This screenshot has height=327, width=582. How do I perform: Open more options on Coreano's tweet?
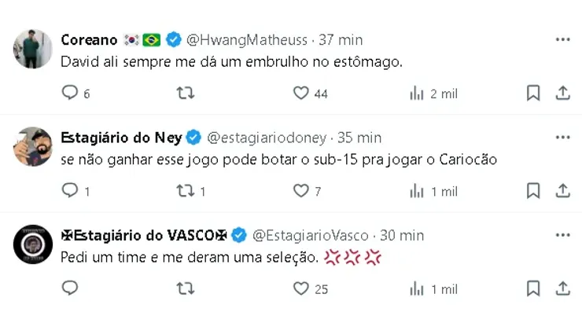point(562,39)
